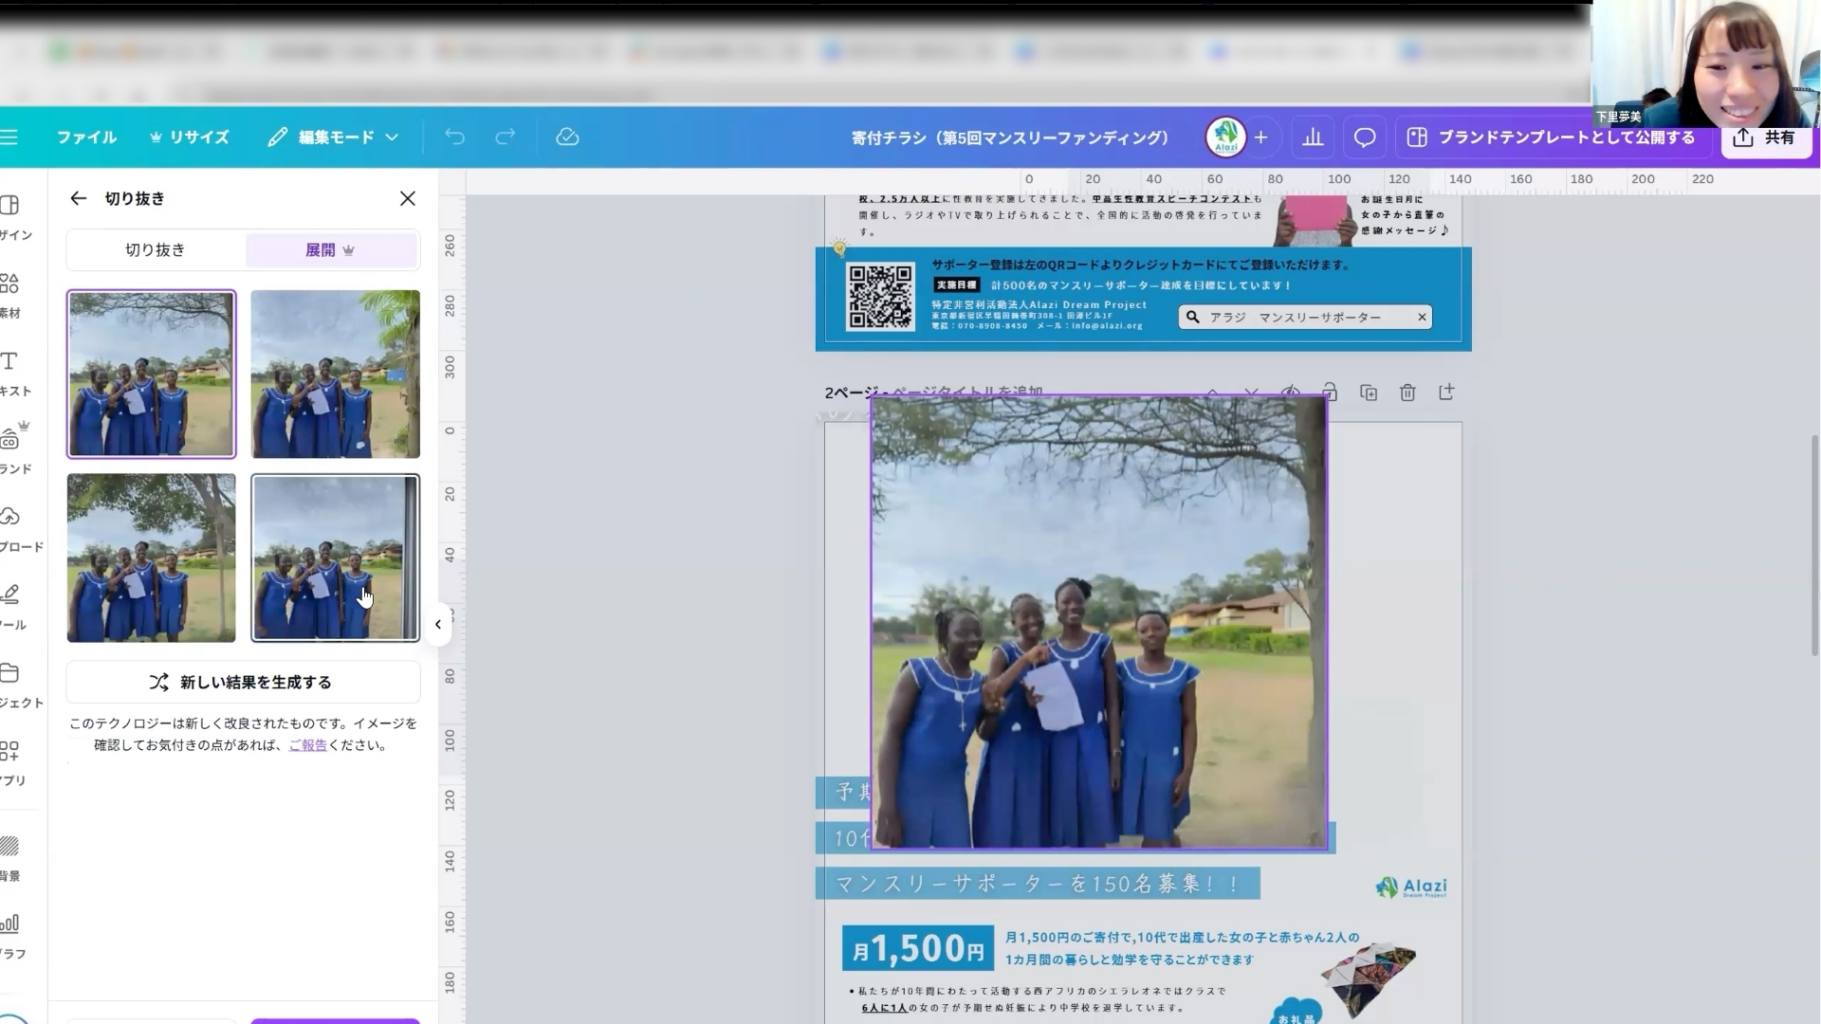Edit the design title 寄付チラシ
The height and width of the screenshot is (1024, 1821).
pyautogui.click(x=1010, y=137)
